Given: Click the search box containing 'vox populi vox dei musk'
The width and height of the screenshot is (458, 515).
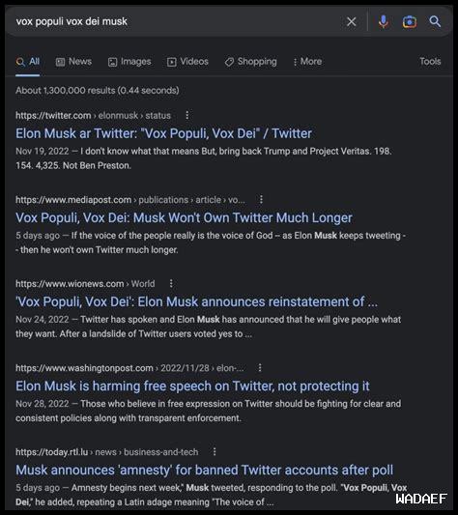Looking at the screenshot, I should [x=178, y=21].
